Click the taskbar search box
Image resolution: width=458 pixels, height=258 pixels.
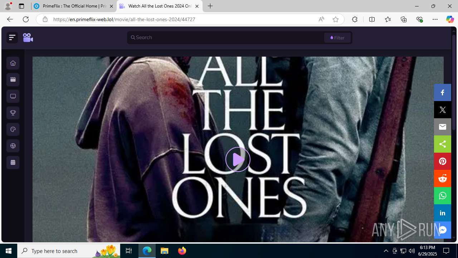click(69, 251)
